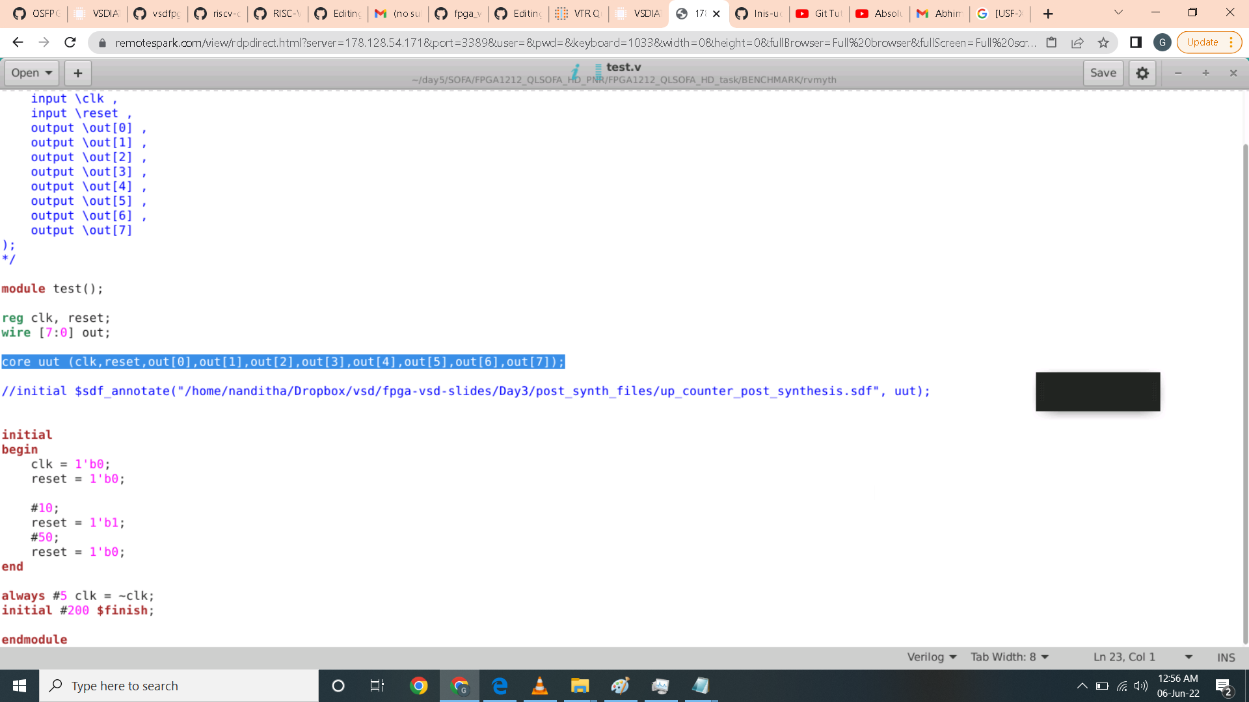Click the Chrome Update button

[x=1202, y=42]
